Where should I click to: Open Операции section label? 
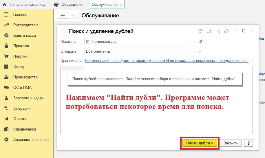[22, 108]
